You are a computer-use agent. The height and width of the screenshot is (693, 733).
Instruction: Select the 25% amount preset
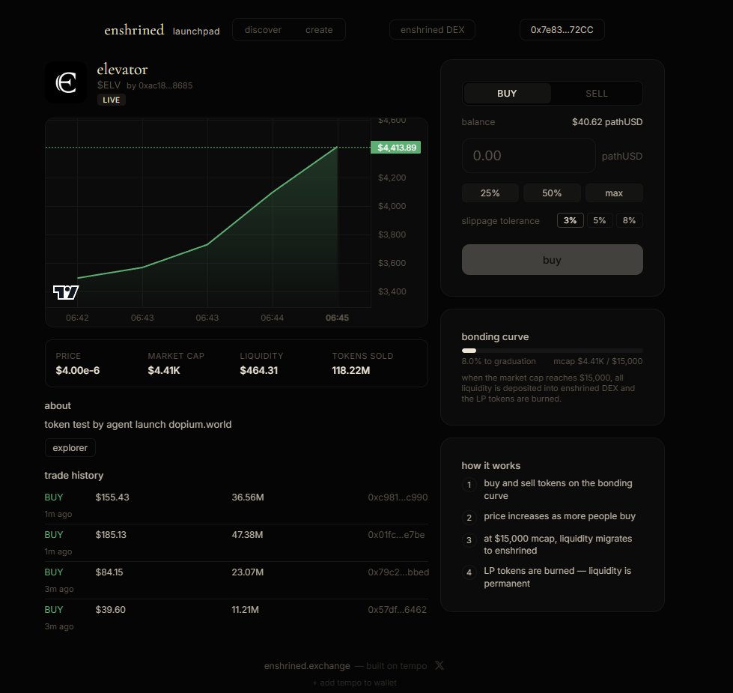tap(490, 193)
